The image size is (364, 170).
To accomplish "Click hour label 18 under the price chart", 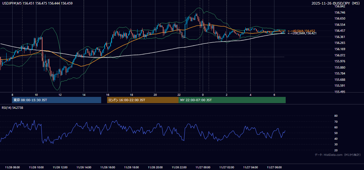I will click(131, 95).
